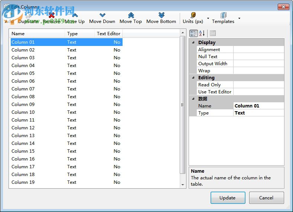The width and height of the screenshot is (293, 212).
Task: Click the Type column header
Action: 80,34
